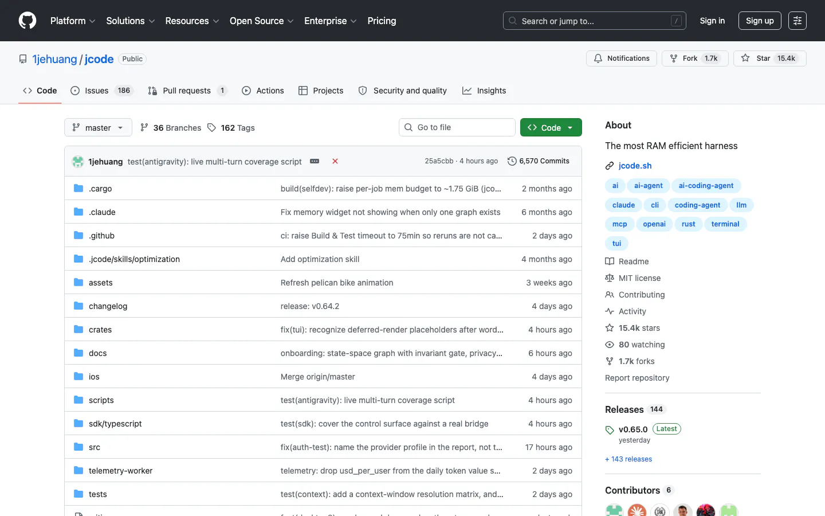825x516 pixels.
Task: Open the Insights tab
Action: [x=484, y=91]
